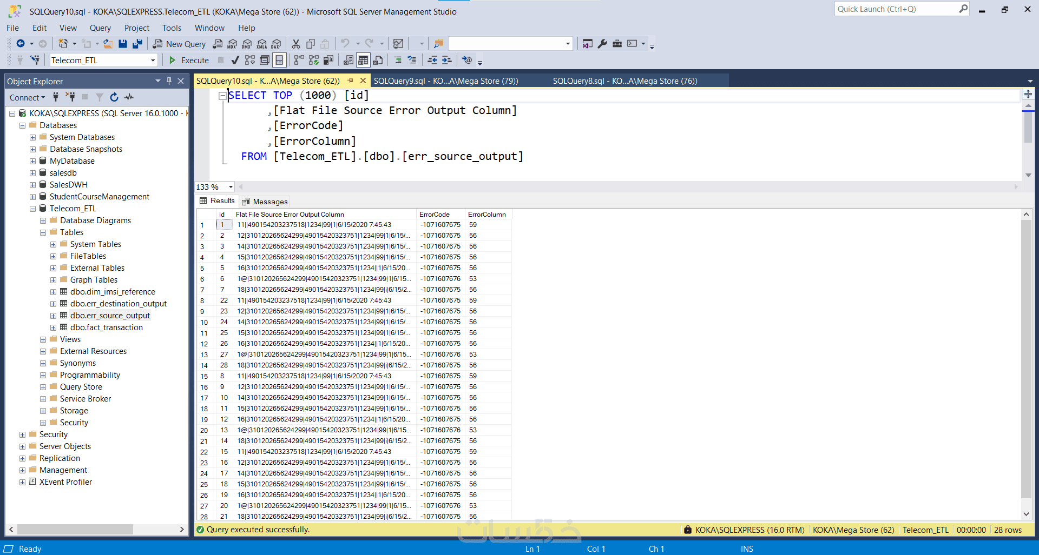Collapse the Tables folder node

pyautogui.click(x=43, y=232)
